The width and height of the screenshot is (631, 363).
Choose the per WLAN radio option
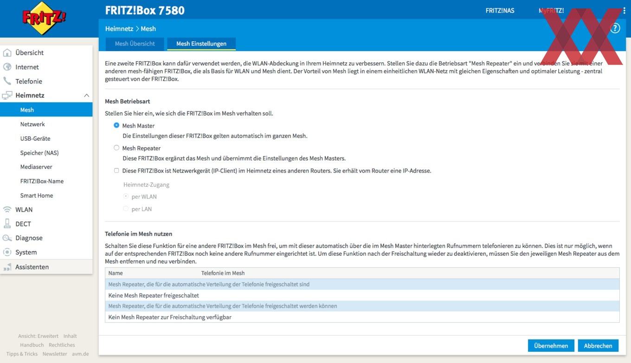(126, 196)
